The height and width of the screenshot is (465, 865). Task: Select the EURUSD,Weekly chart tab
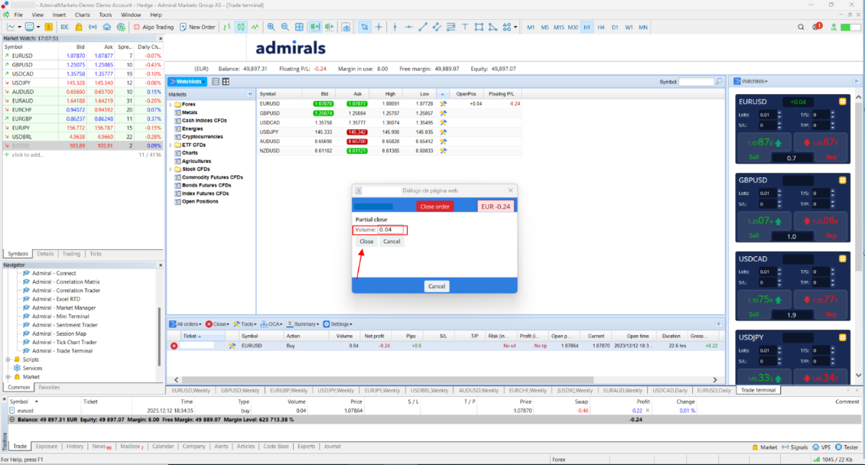pyautogui.click(x=191, y=391)
